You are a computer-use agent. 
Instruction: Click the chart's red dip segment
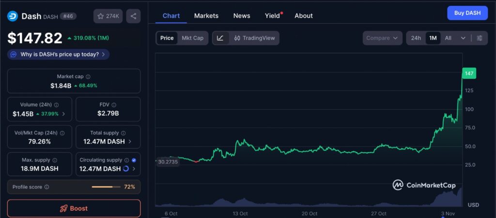coord(196,161)
